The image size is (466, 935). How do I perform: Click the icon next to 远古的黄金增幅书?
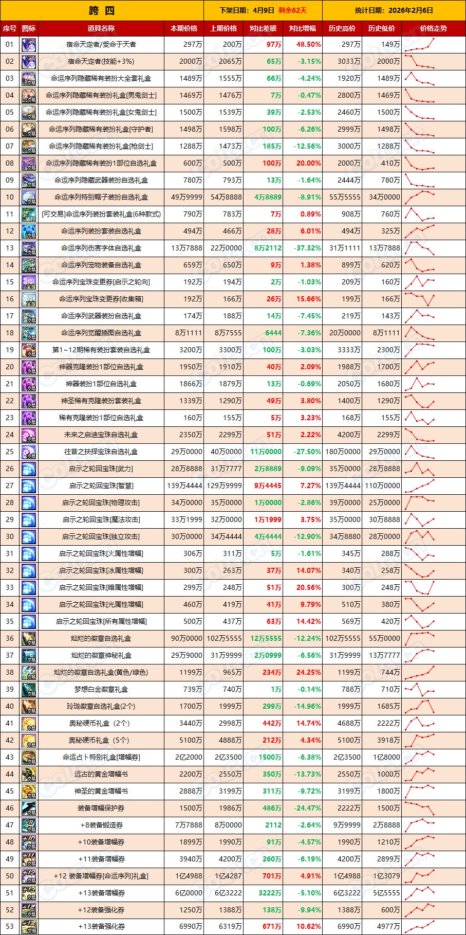click(x=29, y=774)
